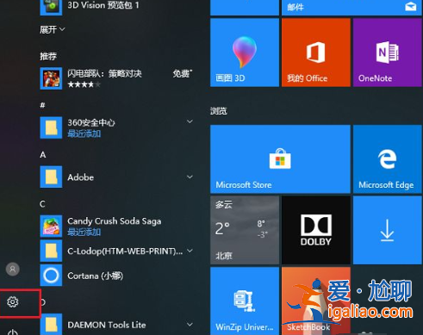The image size is (423, 335).
Task: Jump to letter index via # header
Action: tap(42, 105)
